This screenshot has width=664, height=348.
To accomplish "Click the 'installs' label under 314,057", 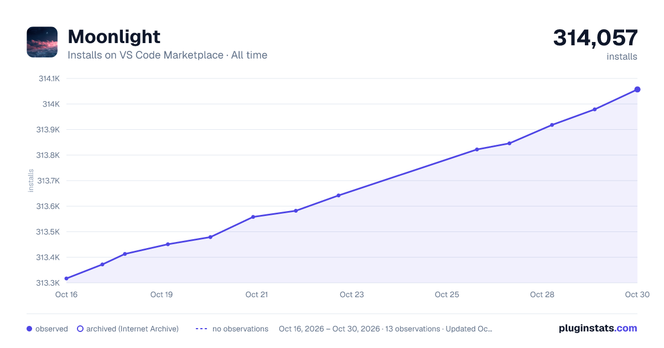I will pos(622,56).
